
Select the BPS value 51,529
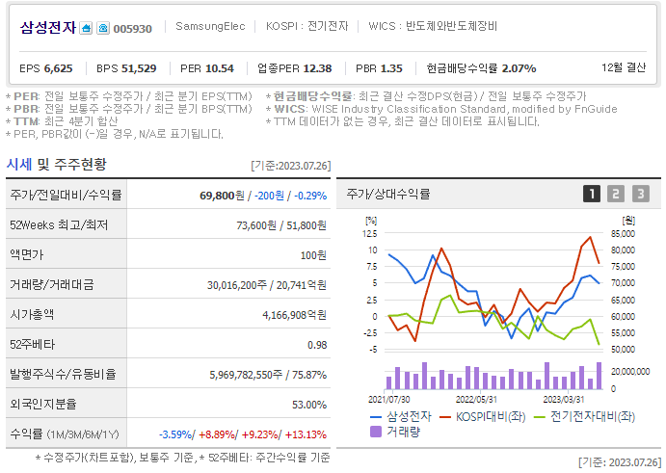pos(139,68)
